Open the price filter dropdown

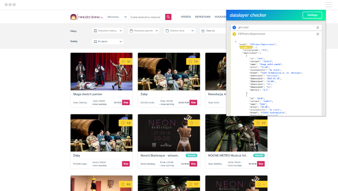tap(179, 31)
